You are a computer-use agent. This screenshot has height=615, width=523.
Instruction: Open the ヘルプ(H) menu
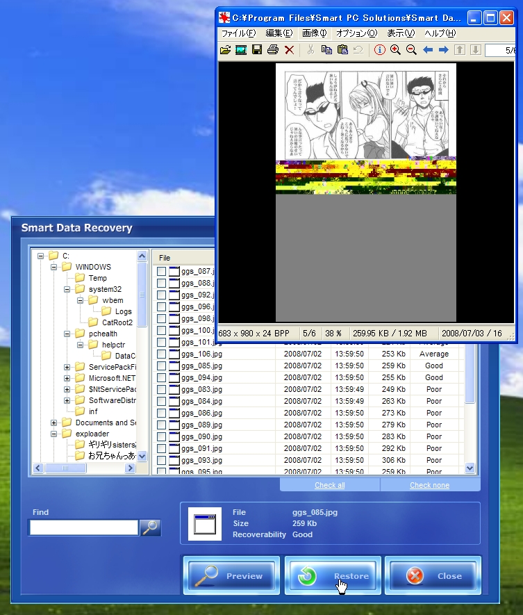440,33
